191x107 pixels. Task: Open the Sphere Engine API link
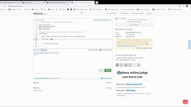pos(134,84)
